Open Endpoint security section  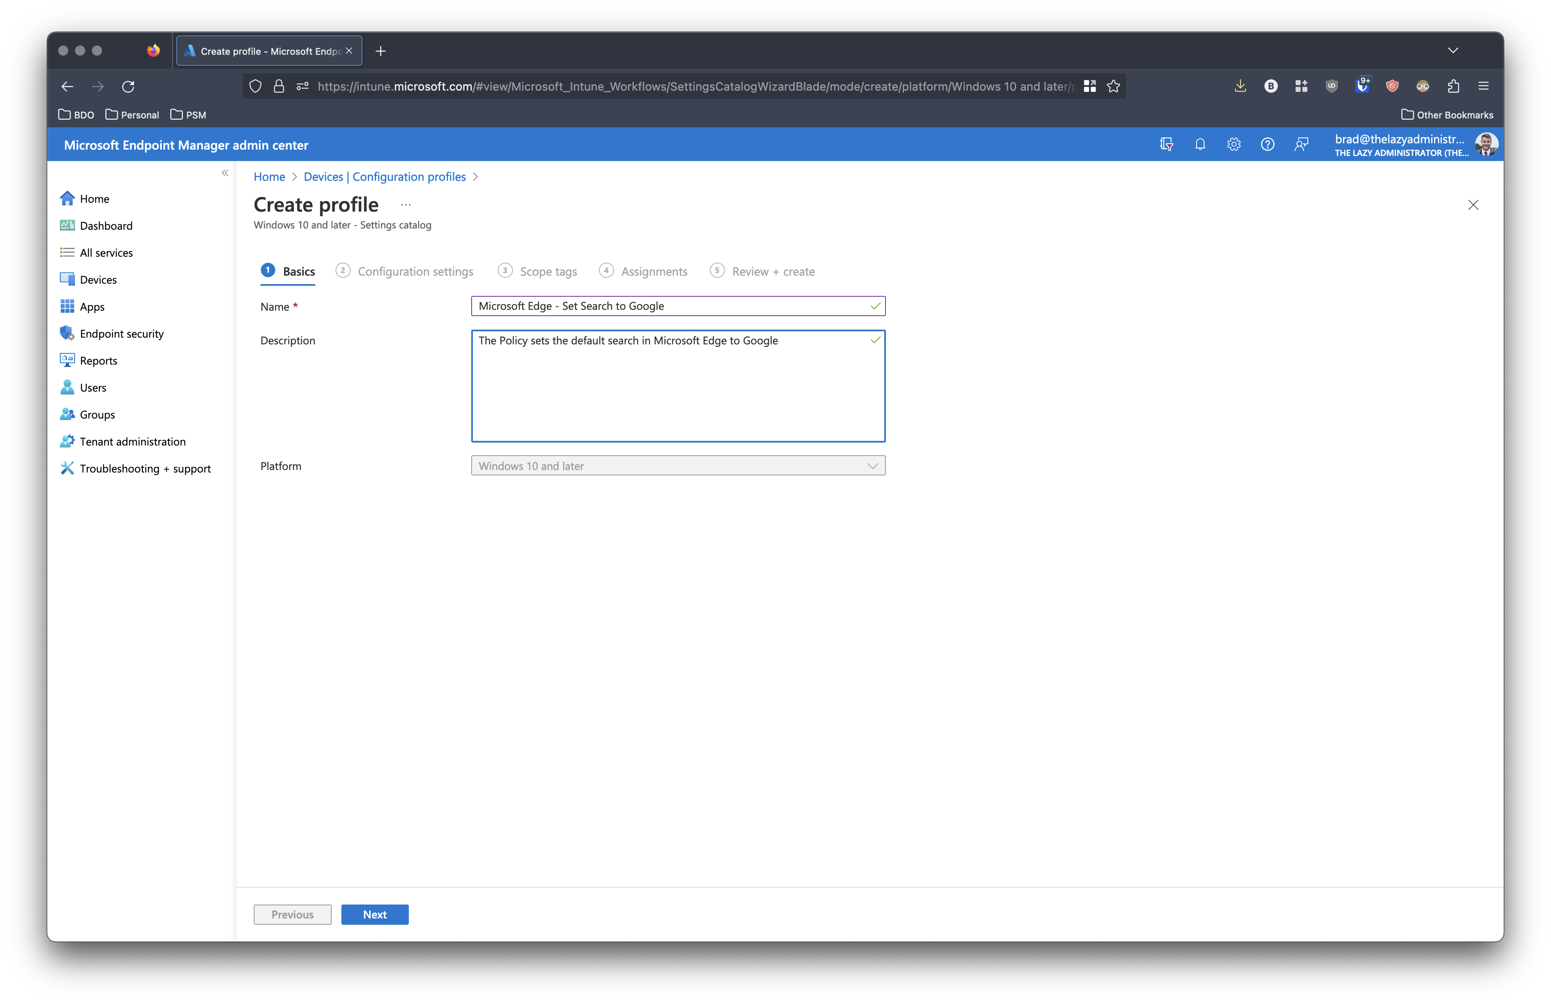tap(112, 333)
